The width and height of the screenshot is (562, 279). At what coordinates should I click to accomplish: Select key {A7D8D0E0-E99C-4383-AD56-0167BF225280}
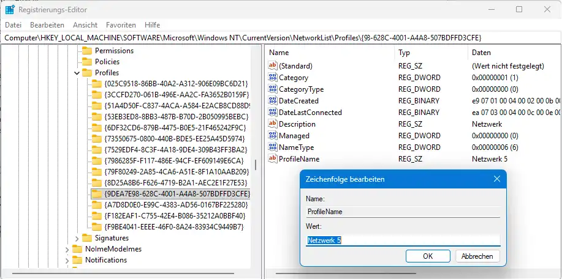pos(176,205)
